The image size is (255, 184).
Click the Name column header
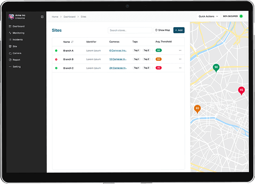[x=66, y=42]
